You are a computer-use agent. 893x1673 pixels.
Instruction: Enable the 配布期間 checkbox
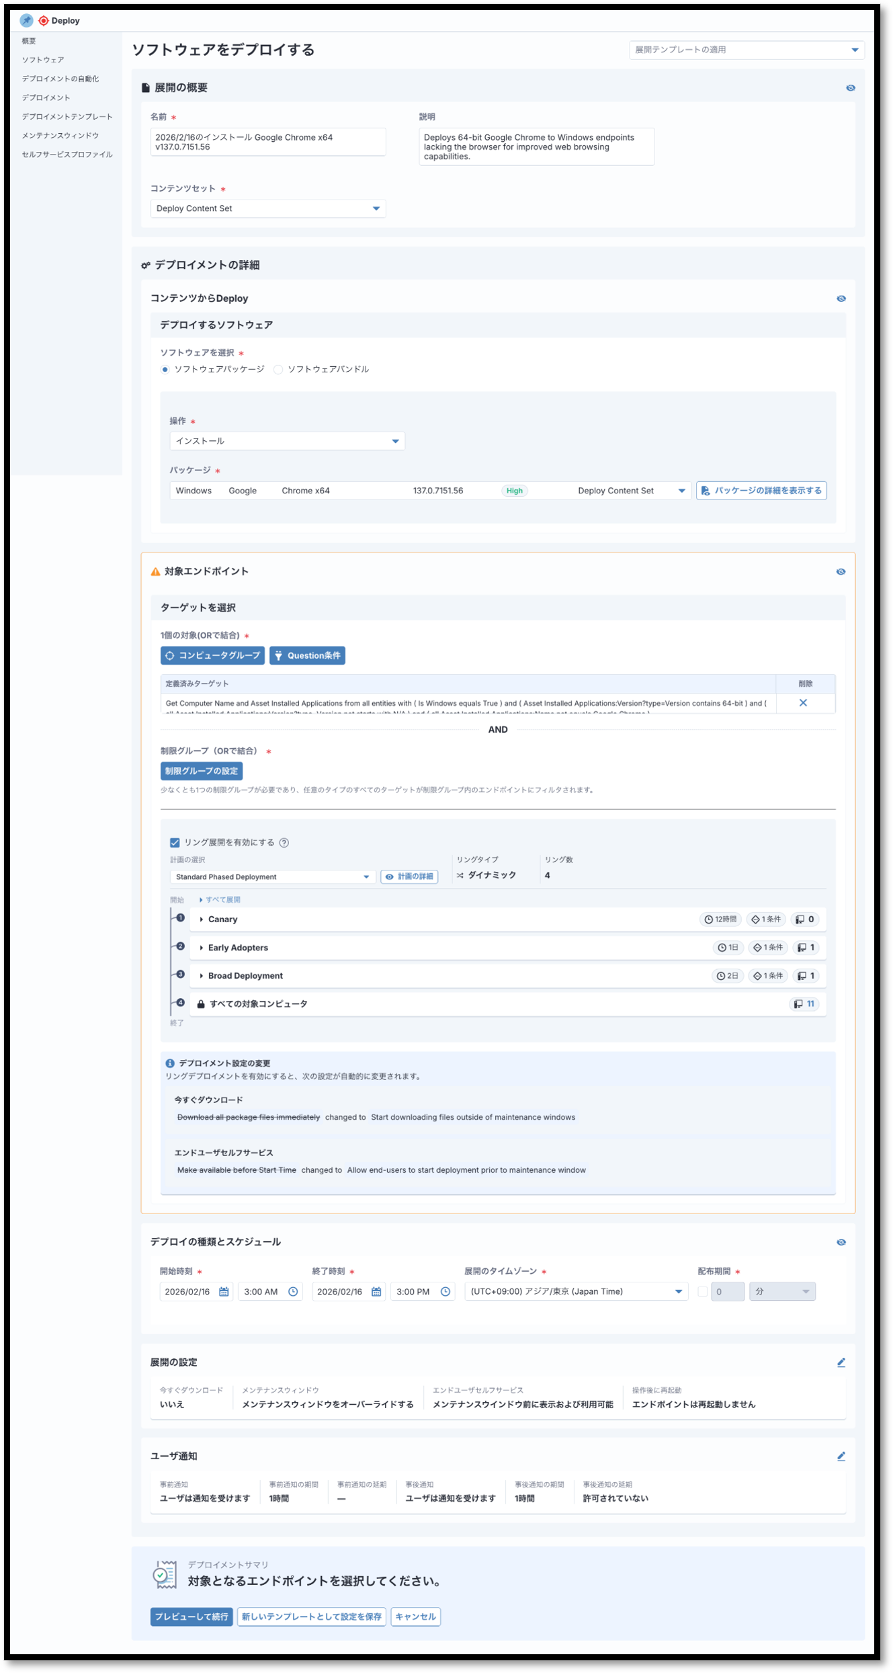point(702,1291)
